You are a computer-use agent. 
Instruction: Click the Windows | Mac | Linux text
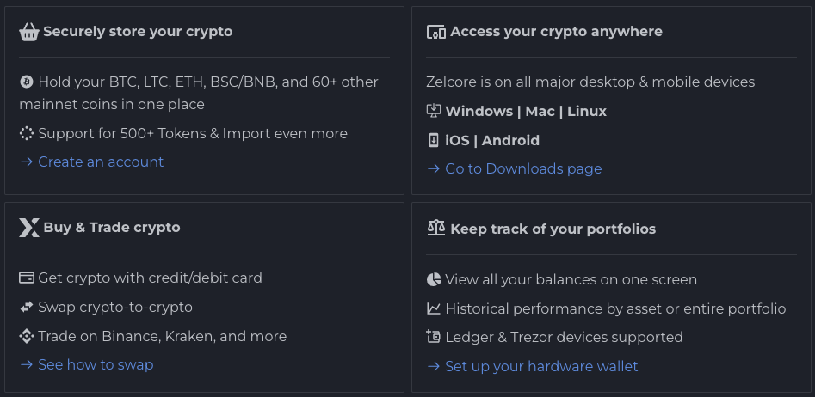point(526,111)
